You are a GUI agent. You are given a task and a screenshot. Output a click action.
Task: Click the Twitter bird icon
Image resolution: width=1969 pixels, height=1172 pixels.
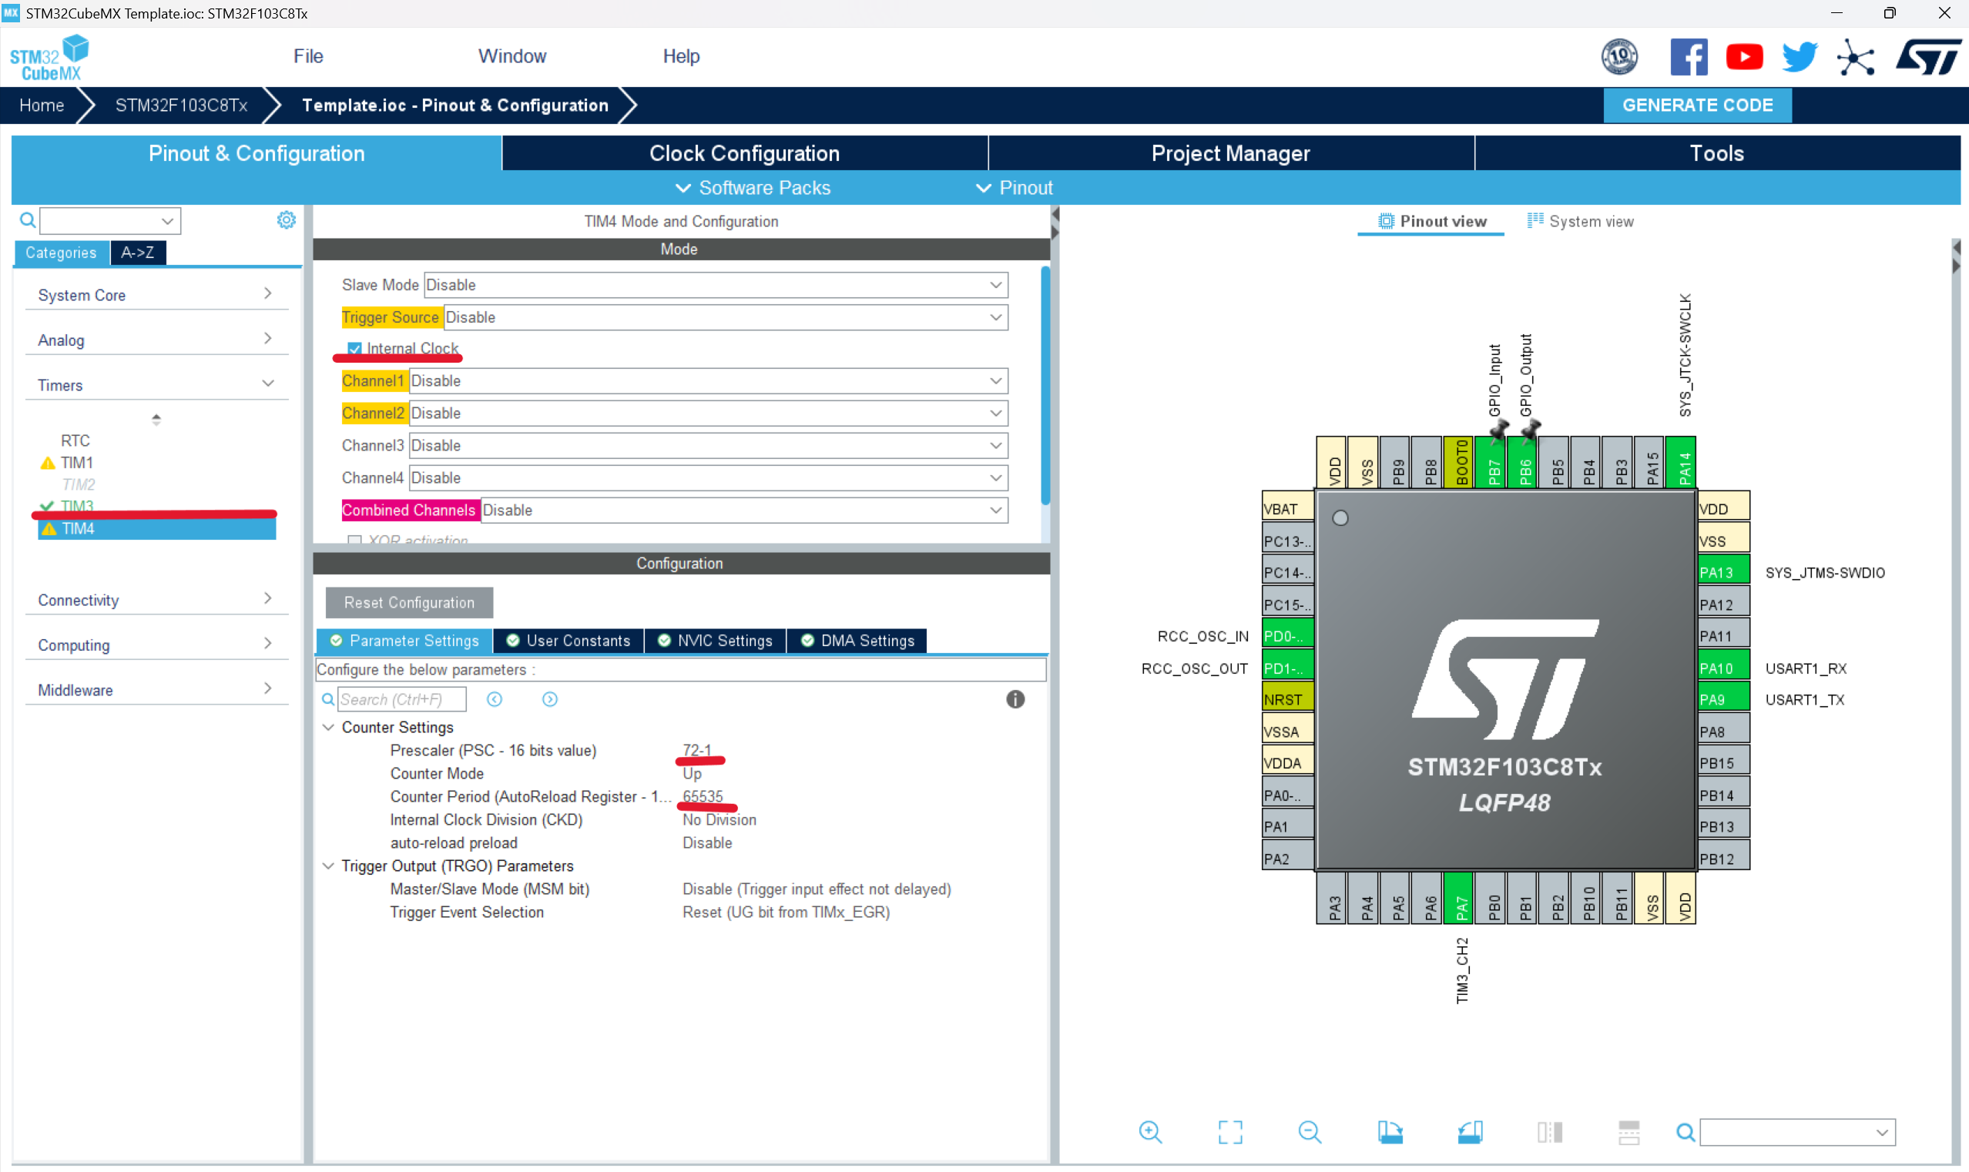point(1800,57)
